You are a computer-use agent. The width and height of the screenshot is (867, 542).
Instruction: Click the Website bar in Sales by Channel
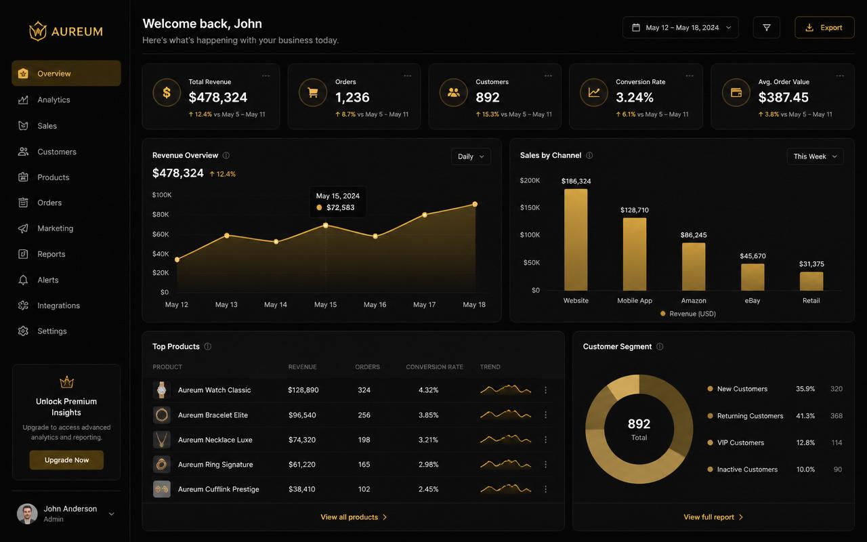point(576,240)
